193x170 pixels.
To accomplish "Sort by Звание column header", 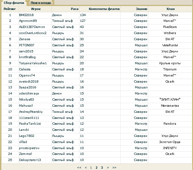I will (142, 9).
